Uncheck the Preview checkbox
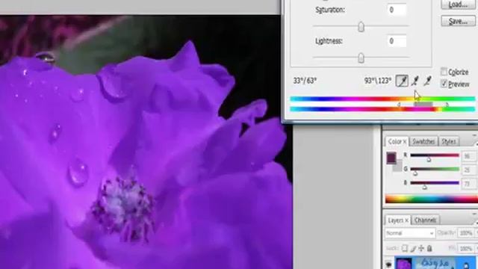The height and width of the screenshot is (269, 478). tap(444, 84)
